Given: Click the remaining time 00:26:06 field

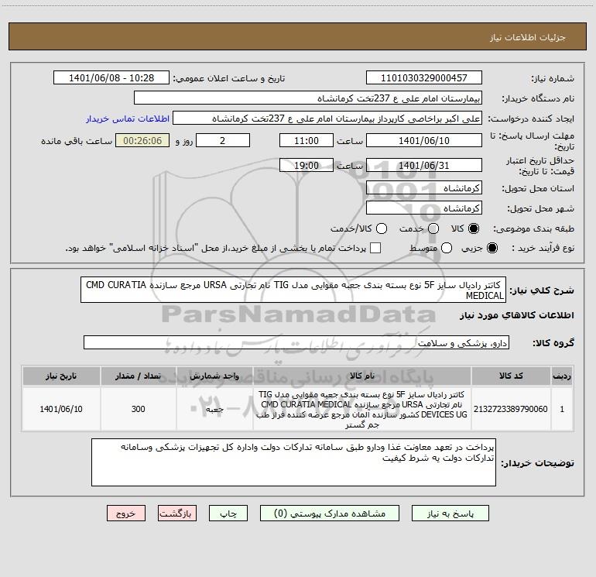Looking at the screenshot, I should (x=142, y=140).
